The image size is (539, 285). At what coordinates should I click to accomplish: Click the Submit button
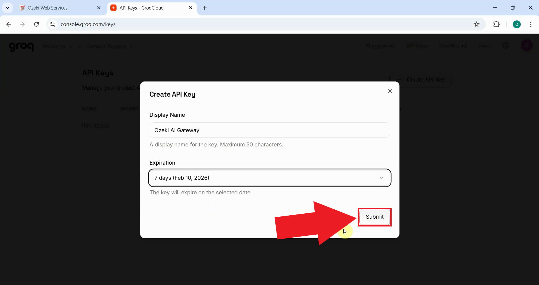(x=375, y=217)
